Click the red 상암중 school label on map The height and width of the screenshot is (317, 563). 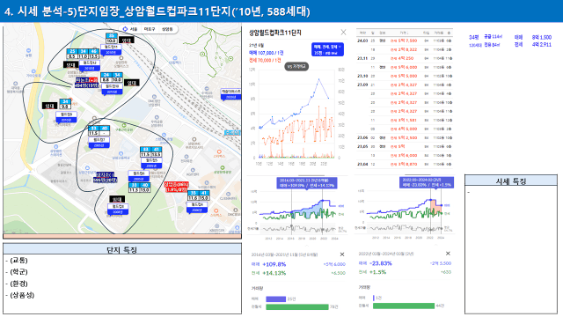pyautogui.click(x=176, y=187)
